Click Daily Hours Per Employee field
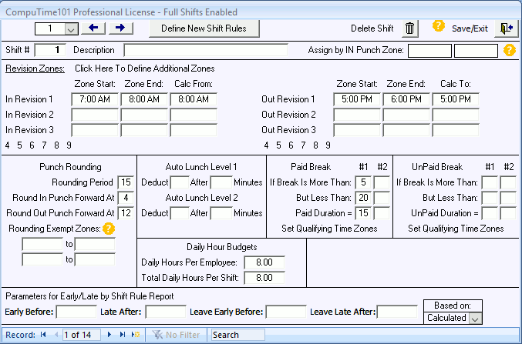The image size is (522, 344). pos(264,262)
